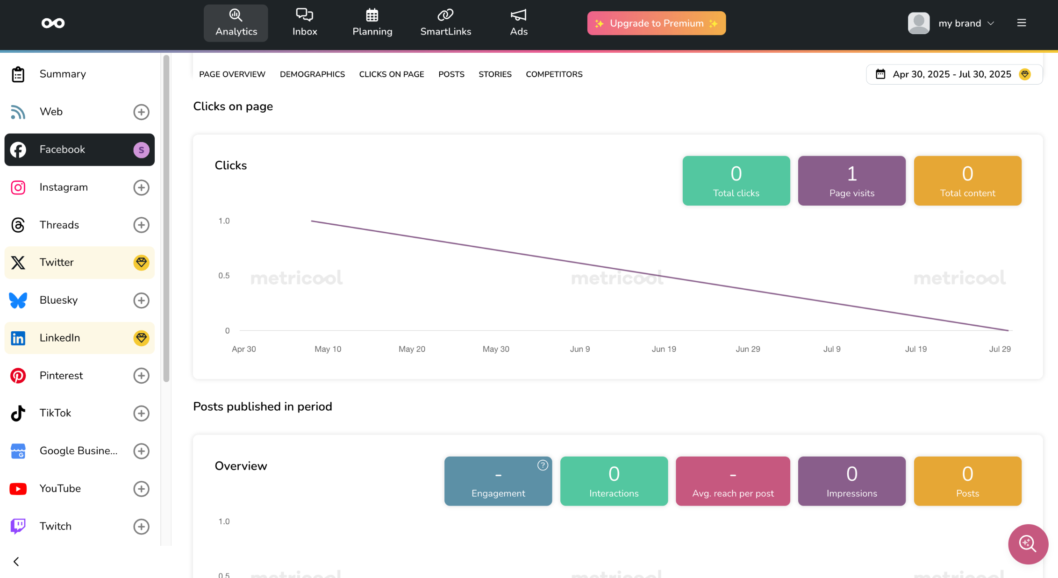Image resolution: width=1058 pixels, height=578 pixels.
Task: Select Twitter in the sidebar
Action: point(79,263)
